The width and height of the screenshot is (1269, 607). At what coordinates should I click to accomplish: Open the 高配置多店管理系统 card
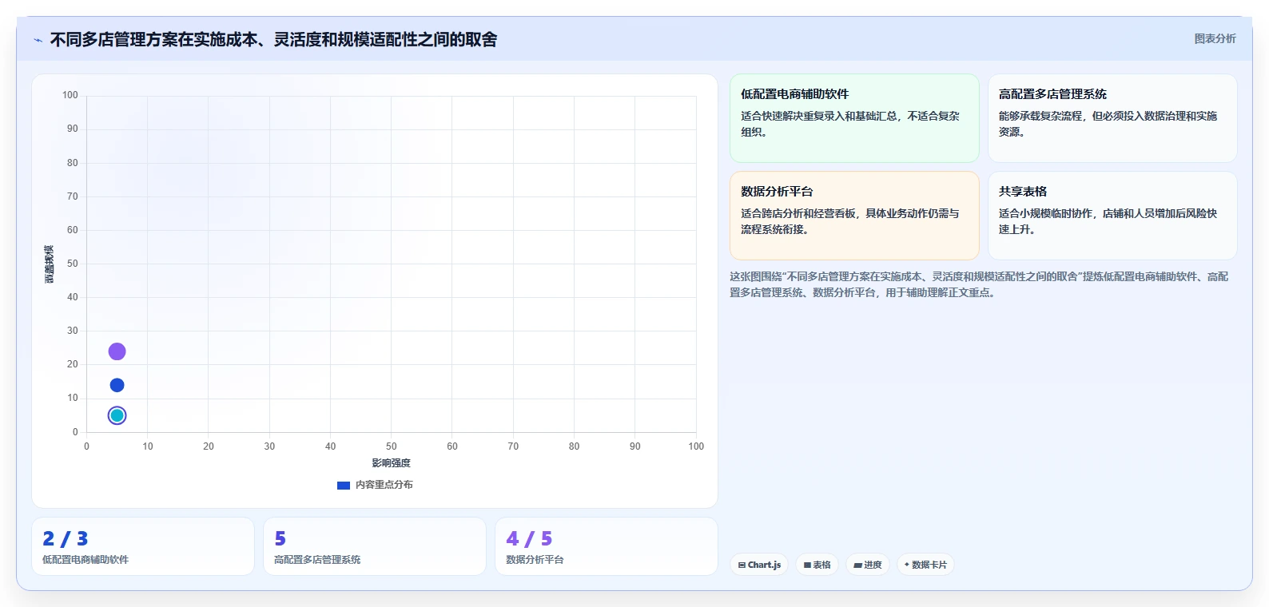pos(1112,118)
